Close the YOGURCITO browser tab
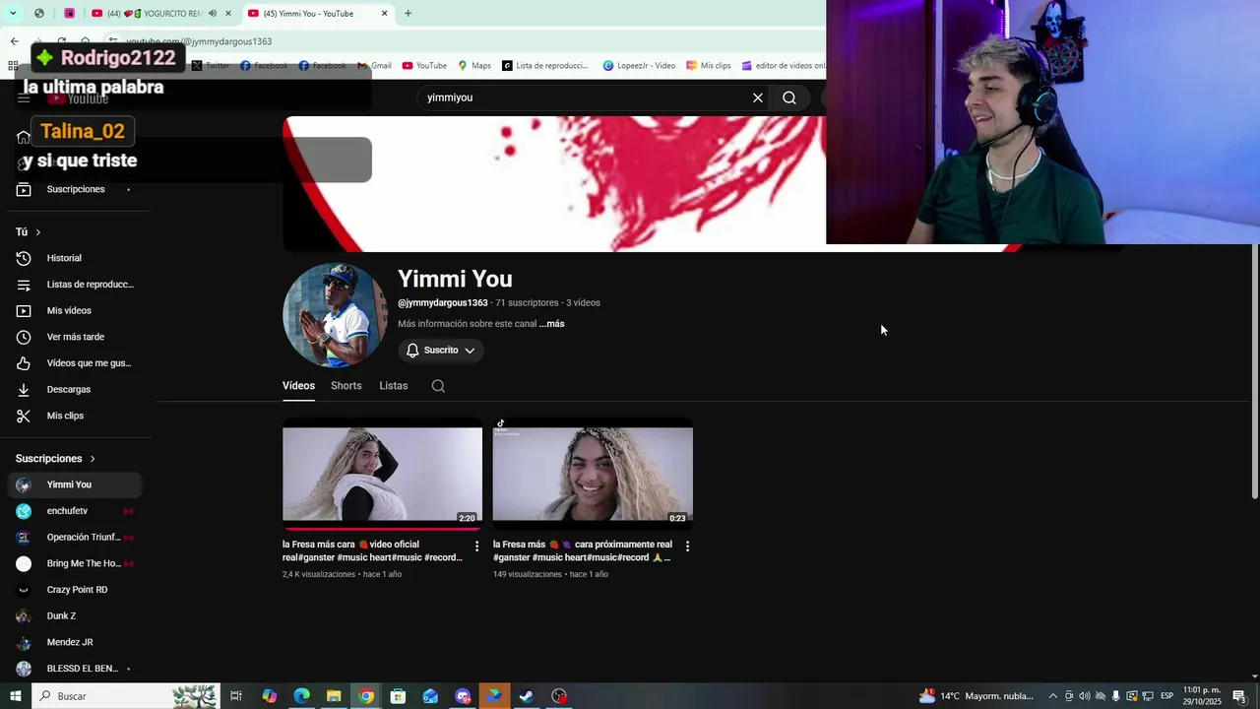The image size is (1260, 709). (228, 14)
